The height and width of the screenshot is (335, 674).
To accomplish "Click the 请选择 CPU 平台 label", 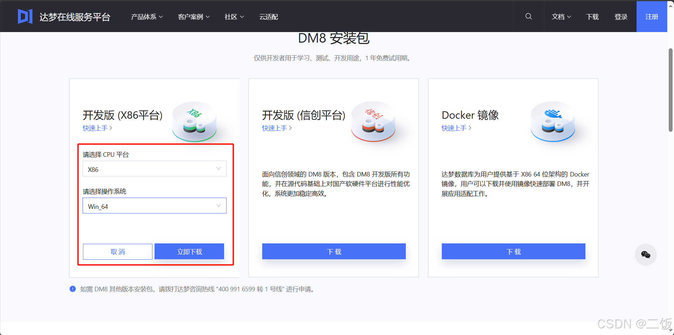I will coord(106,154).
